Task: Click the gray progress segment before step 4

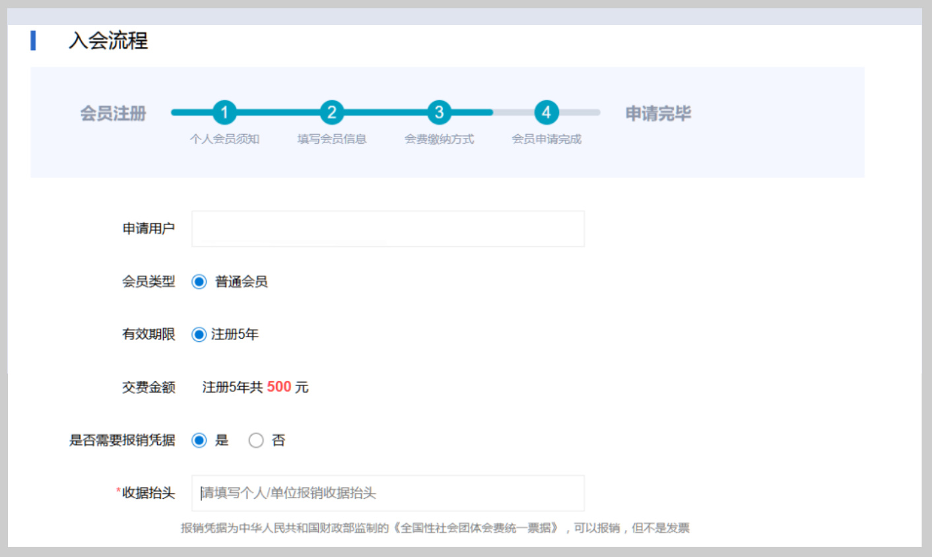Action: pyautogui.click(x=514, y=112)
